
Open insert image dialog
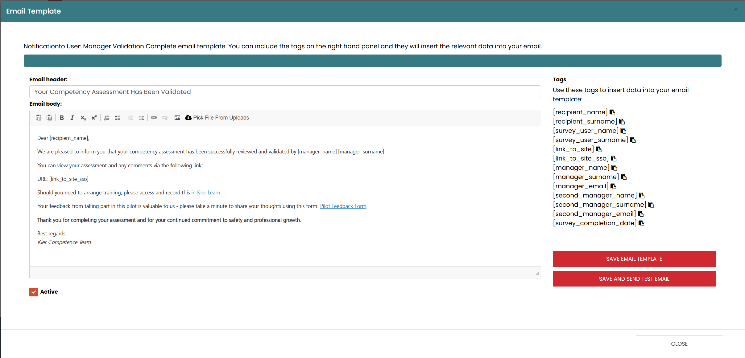pyautogui.click(x=177, y=118)
